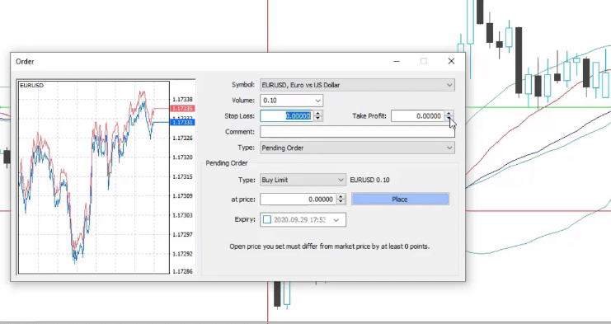Expand the Expiry date picker arrow
Viewport: 611px width, 324px height.
336,219
